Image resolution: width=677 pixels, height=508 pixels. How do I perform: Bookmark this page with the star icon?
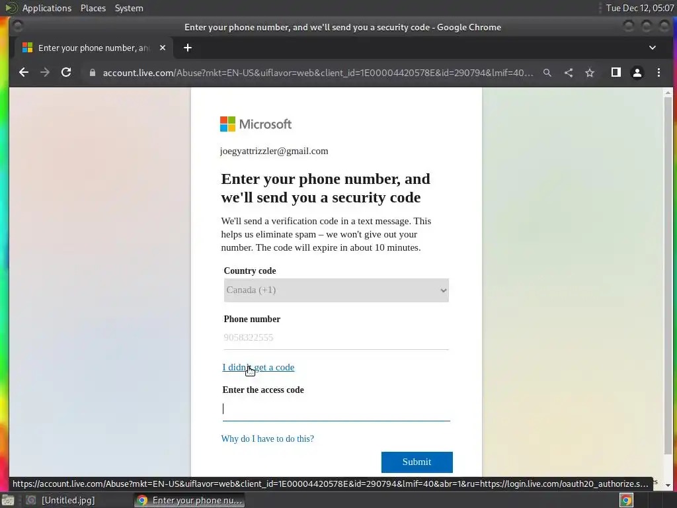point(590,73)
